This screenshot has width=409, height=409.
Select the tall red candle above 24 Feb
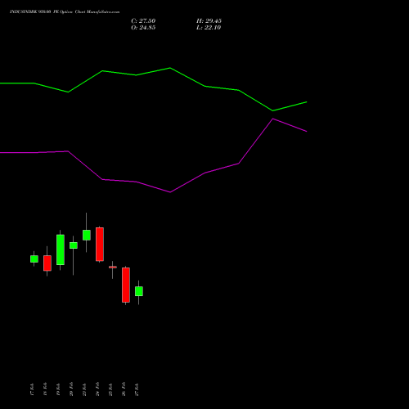[100, 245]
